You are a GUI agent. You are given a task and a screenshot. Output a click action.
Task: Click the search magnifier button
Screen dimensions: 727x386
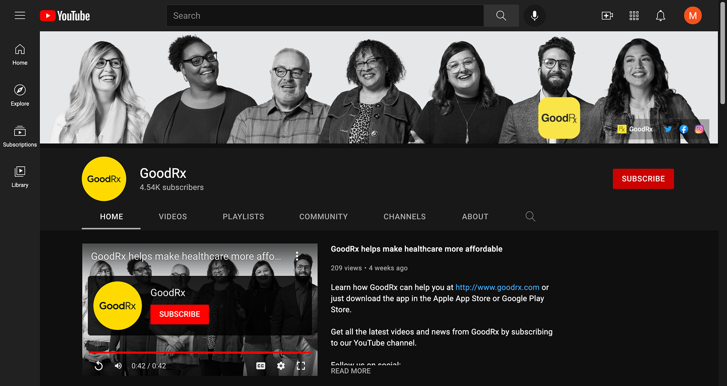(501, 16)
